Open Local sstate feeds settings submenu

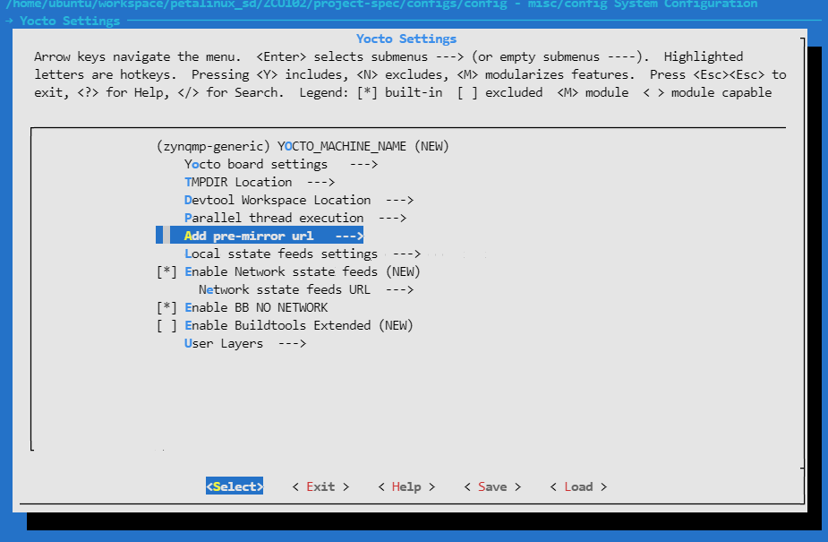click(303, 254)
